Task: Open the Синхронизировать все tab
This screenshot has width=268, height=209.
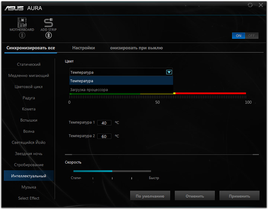Action: pyautogui.click(x=31, y=48)
